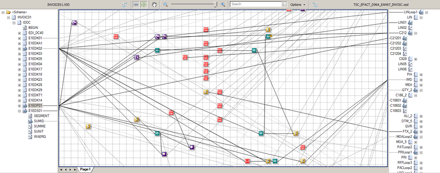The image size is (440, 173).
Task: Expand the DTM_5 node
Action: pyautogui.click(x=421, y=121)
